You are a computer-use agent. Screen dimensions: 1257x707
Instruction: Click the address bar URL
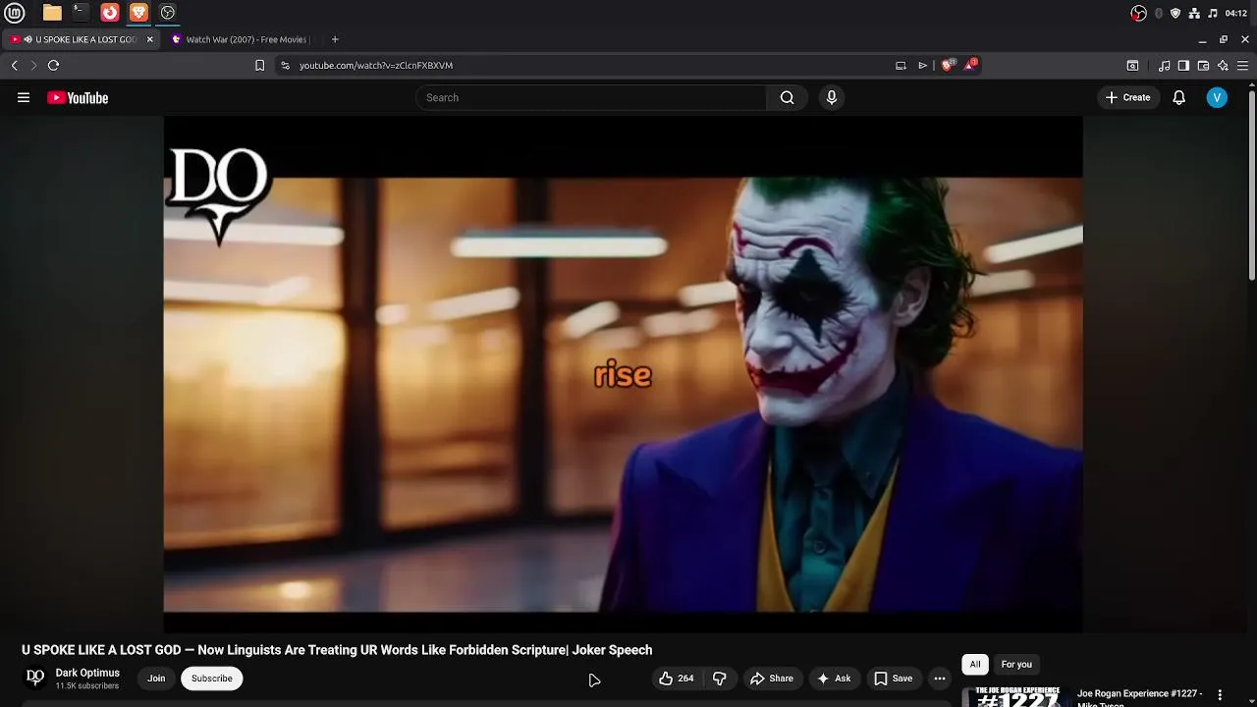click(x=376, y=65)
